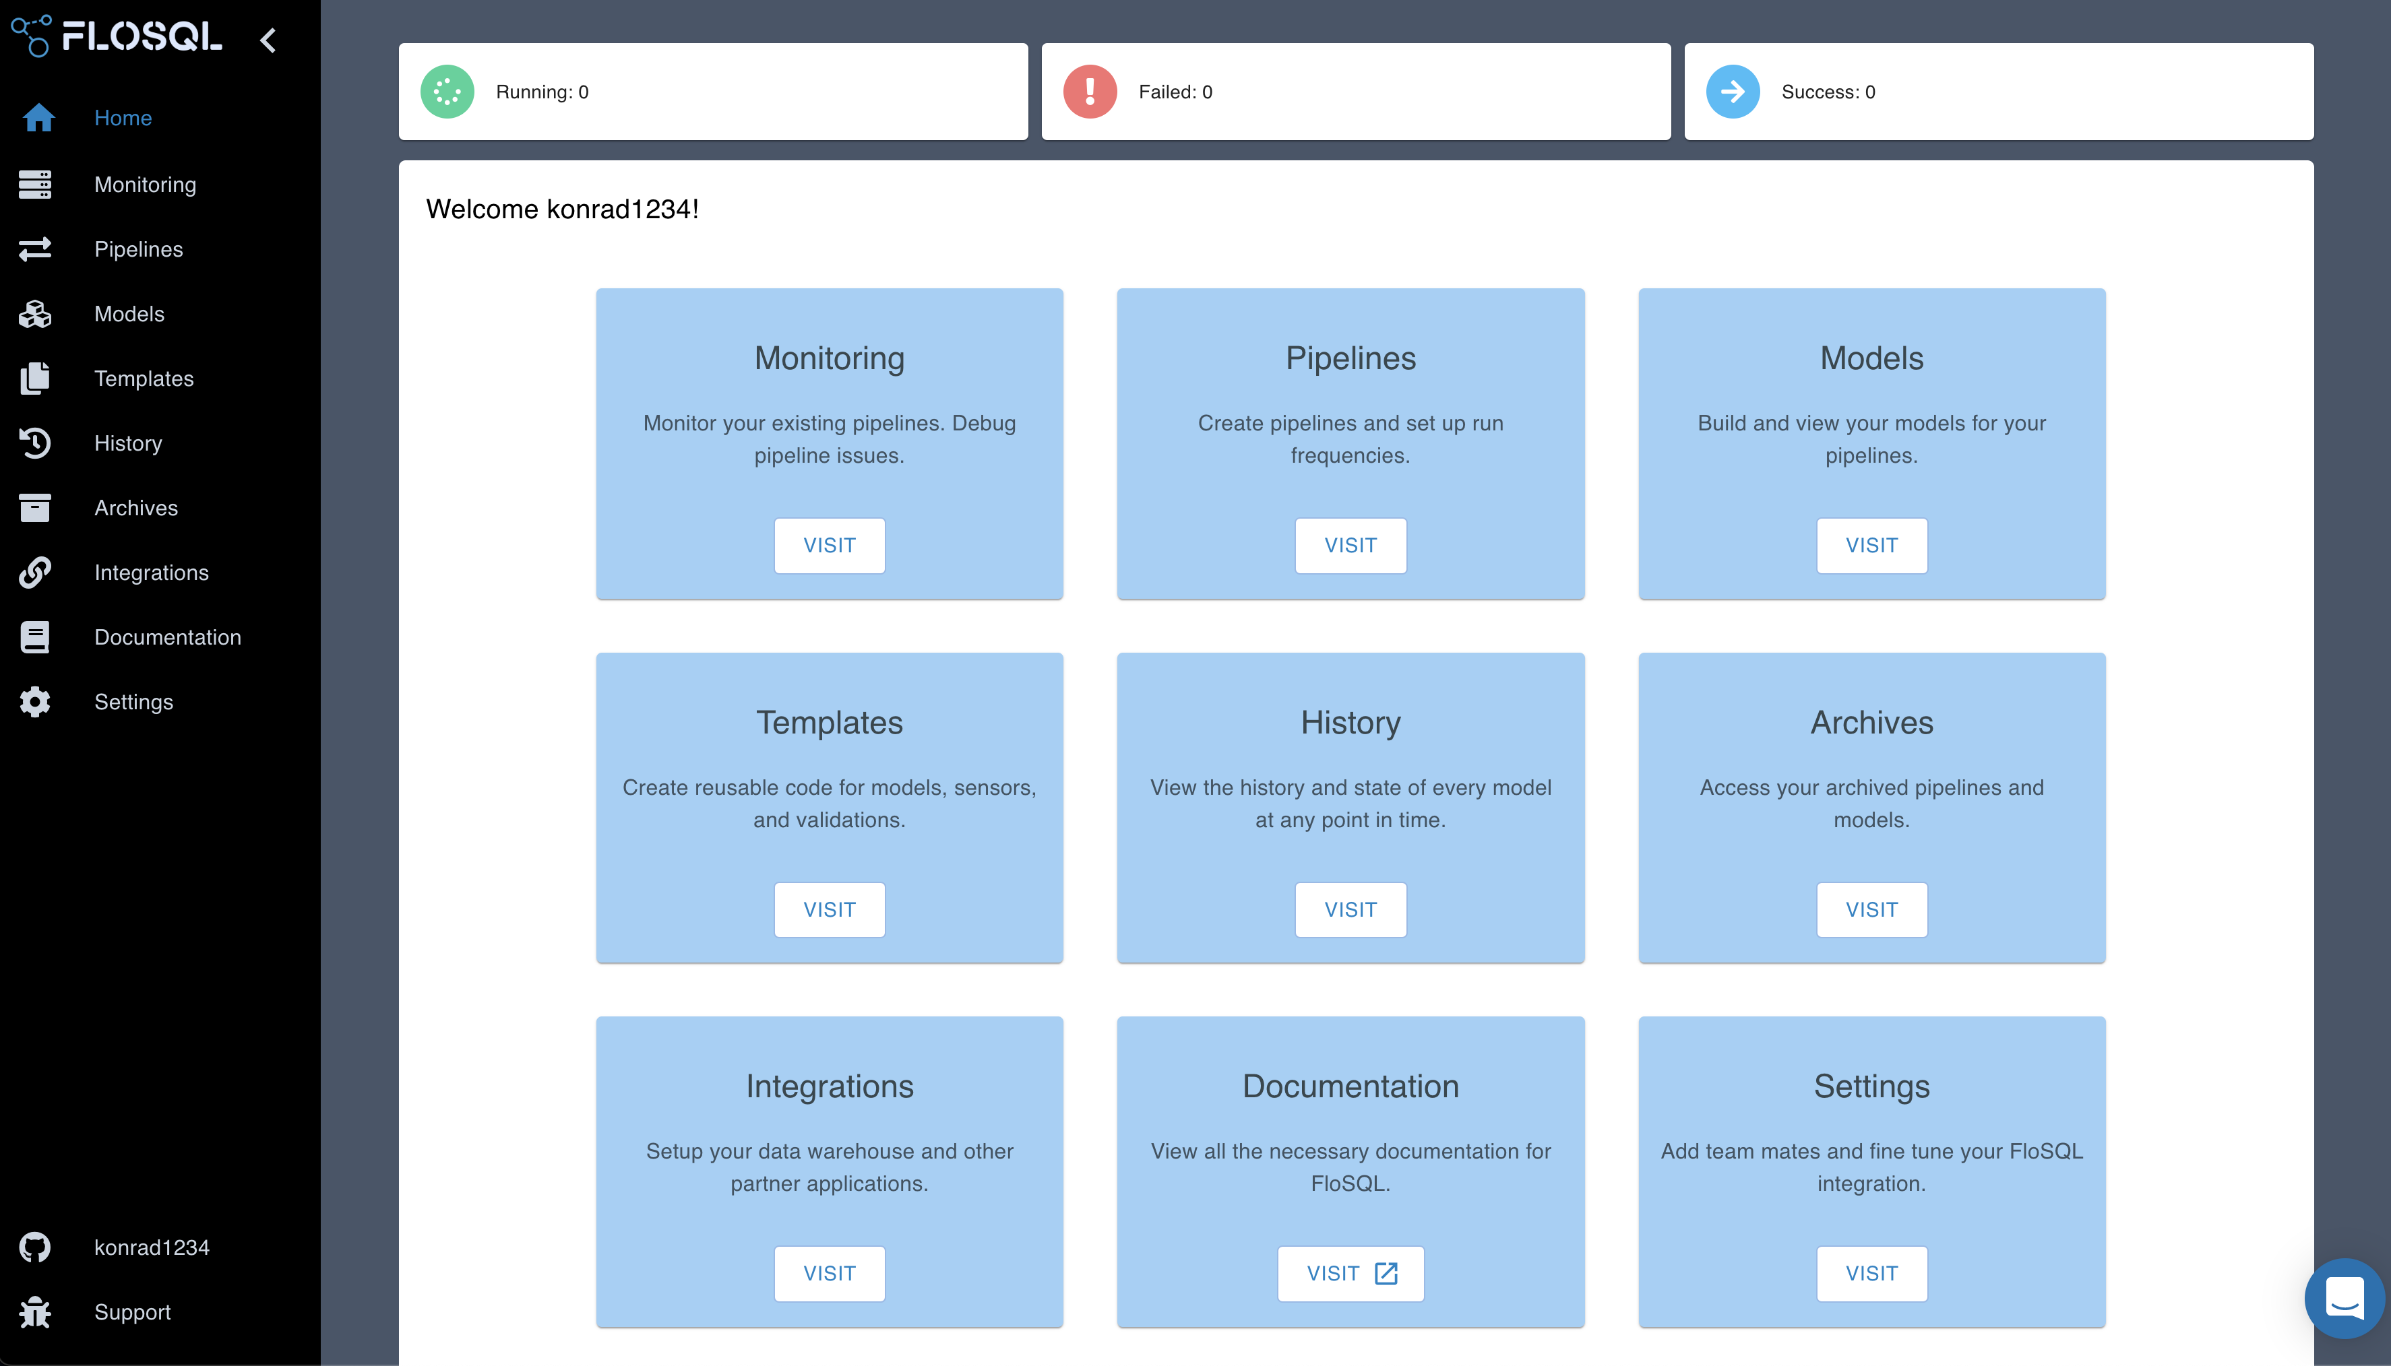Click the Support bug icon

click(x=36, y=1311)
